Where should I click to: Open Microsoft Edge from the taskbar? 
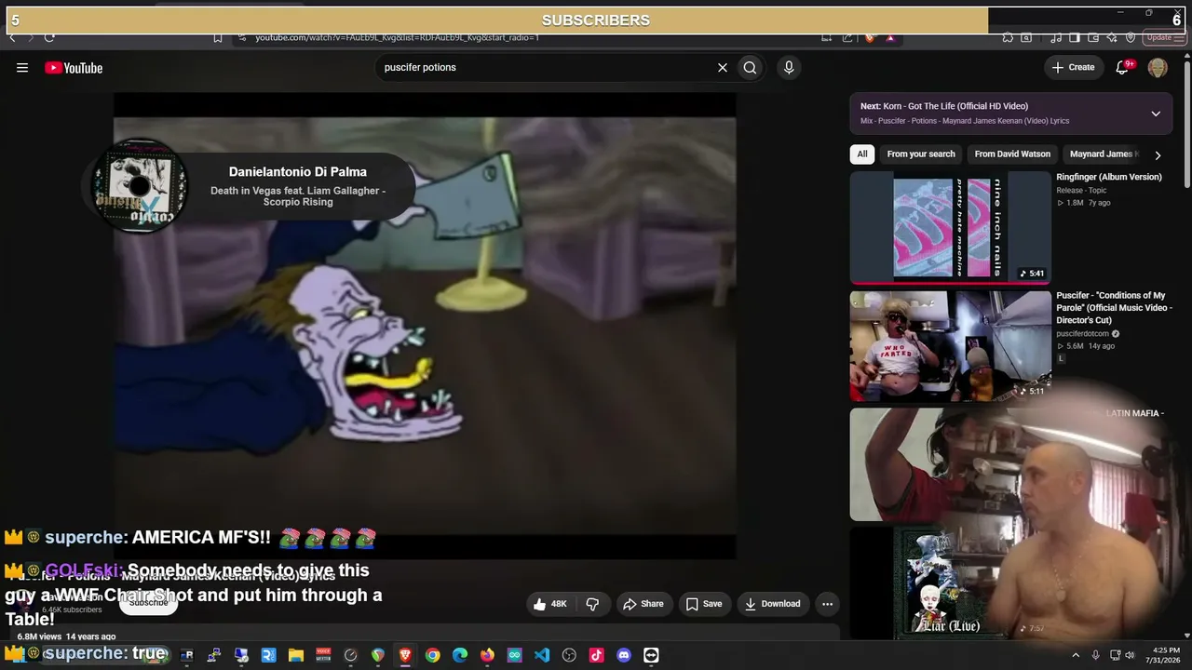click(460, 655)
